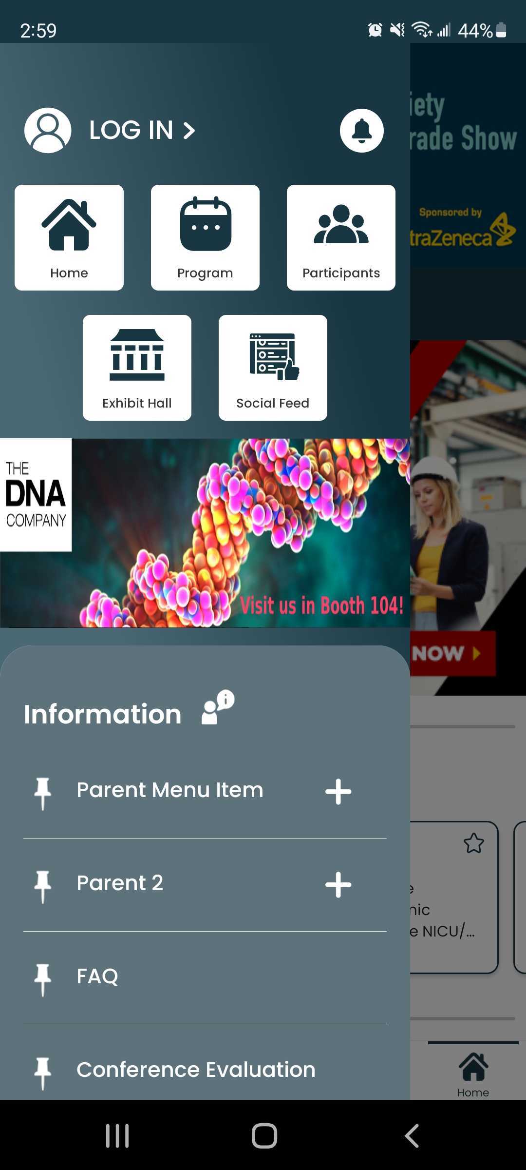The height and width of the screenshot is (1170, 526).
Task: Tap the LOG IN chevron arrow
Action: tap(189, 131)
